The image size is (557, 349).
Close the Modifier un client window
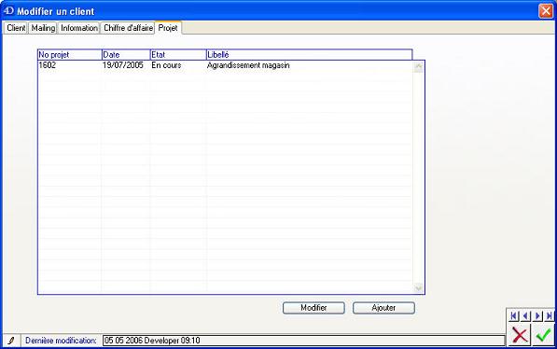(x=546, y=11)
